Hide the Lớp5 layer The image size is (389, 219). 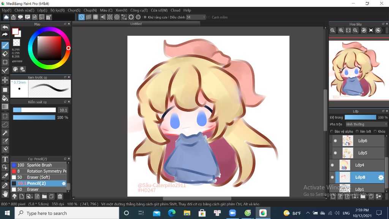tap(335, 153)
